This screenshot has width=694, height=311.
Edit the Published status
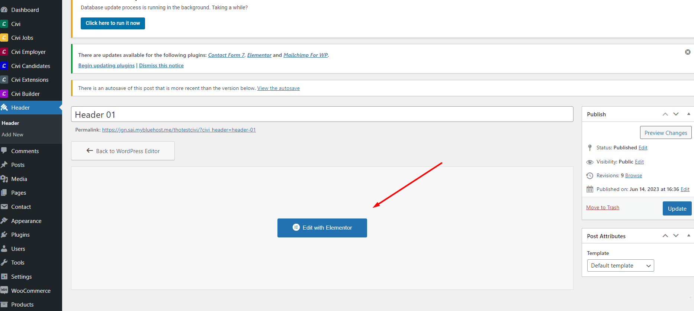click(643, 148)
